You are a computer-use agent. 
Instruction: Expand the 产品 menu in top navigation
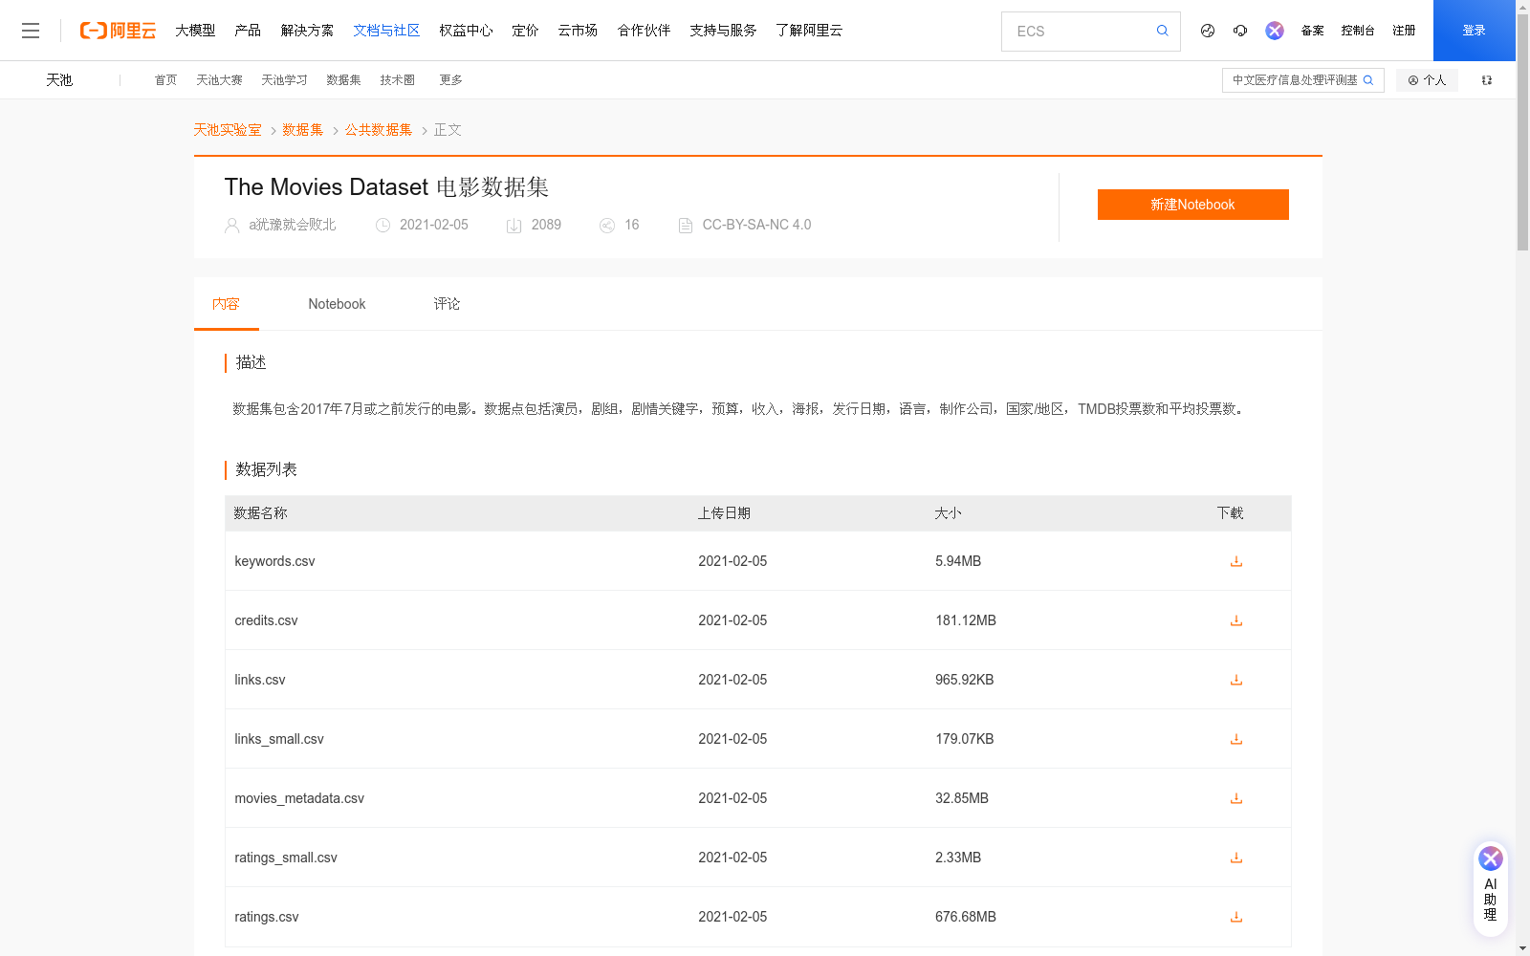[x=248, y=31]
